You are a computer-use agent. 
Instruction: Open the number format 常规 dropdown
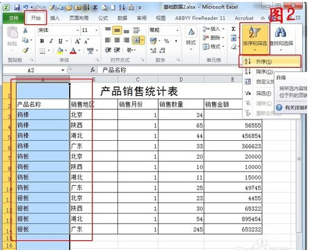(x=177, y=30)
